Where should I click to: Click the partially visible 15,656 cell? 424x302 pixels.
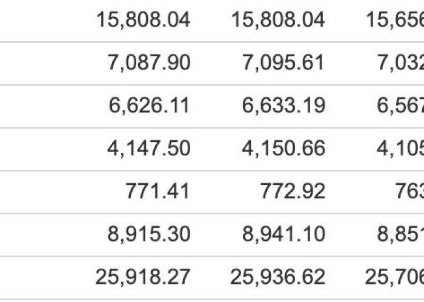click(395, 20)
